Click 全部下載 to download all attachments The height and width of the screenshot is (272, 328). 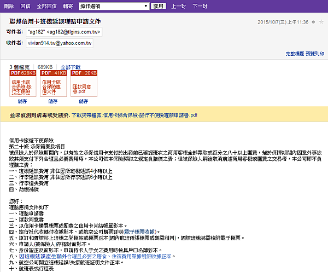click(x=71, y=67)
